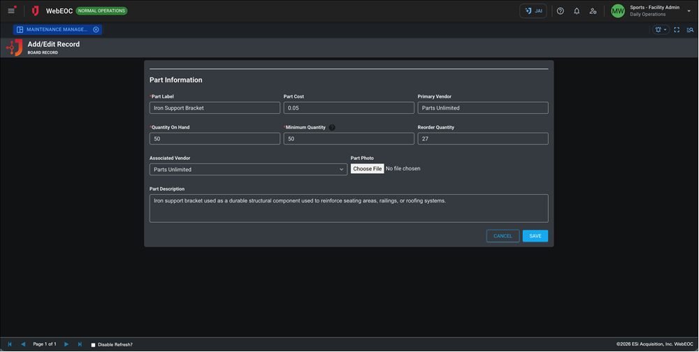Open the notifications bell
Image resolution: width=699 pixels, height=352 pixels.
(577, 11)
